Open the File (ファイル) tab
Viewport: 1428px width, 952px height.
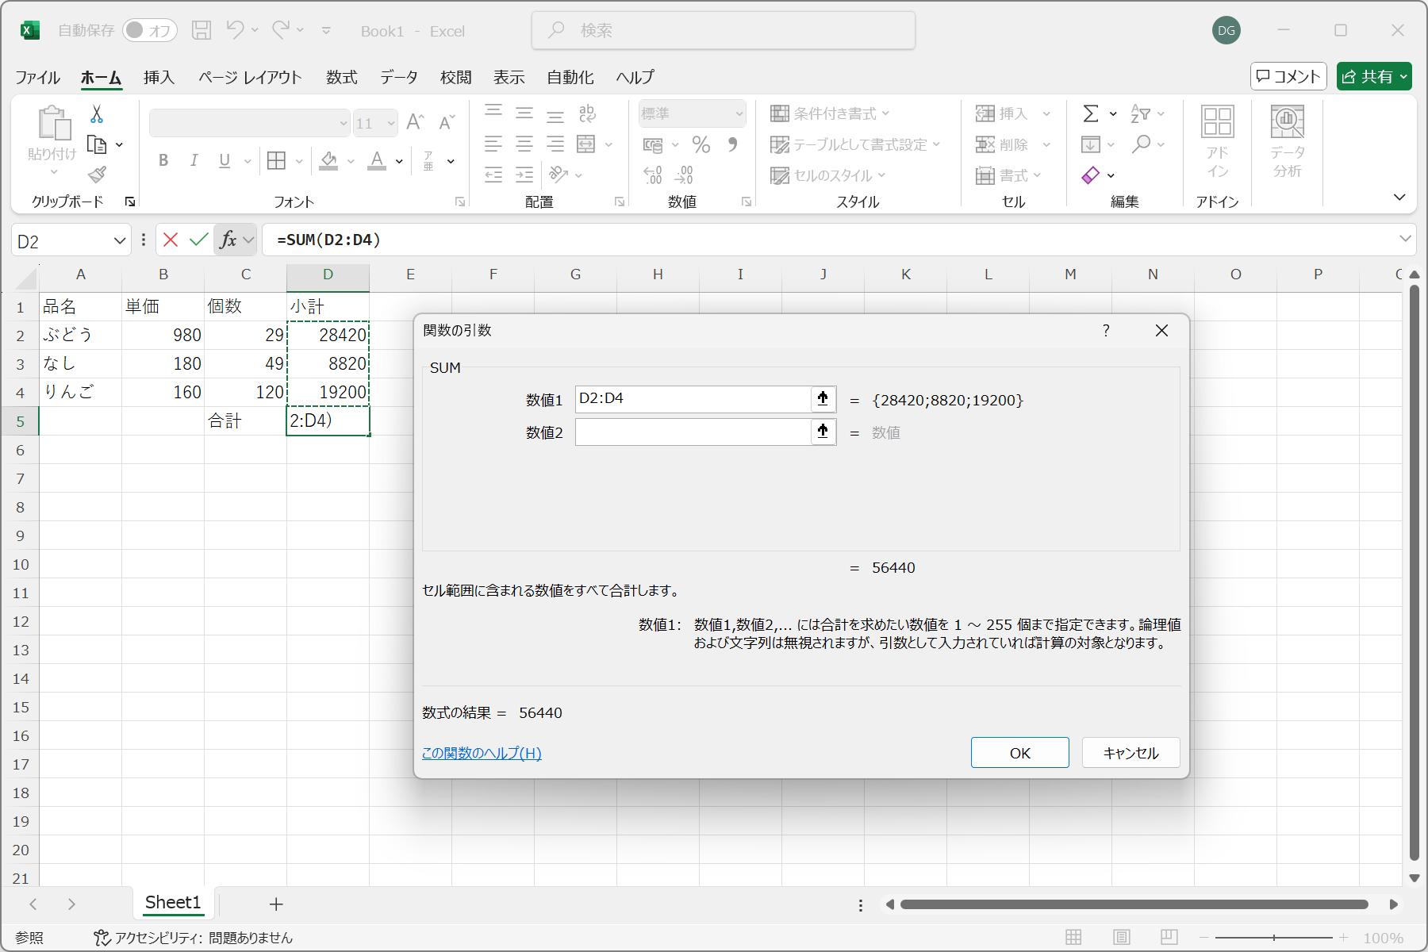(x=37, y=77)
